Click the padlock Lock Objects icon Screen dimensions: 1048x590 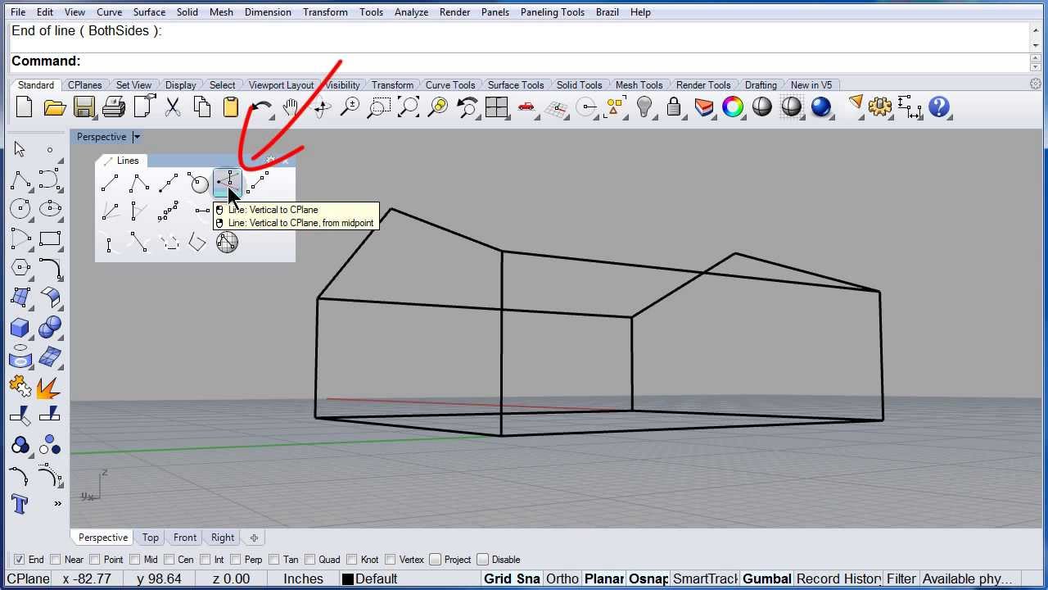click(x=674, y=107)
